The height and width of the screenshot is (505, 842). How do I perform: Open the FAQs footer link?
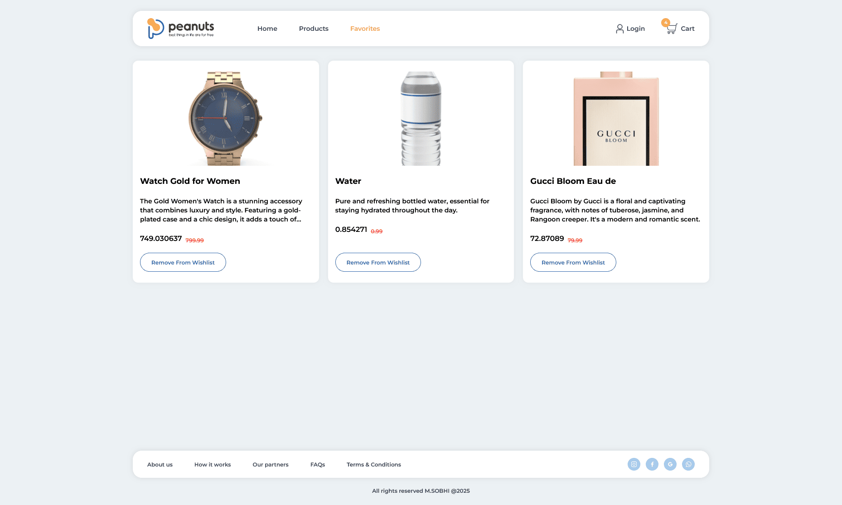[x=318, y=464]
